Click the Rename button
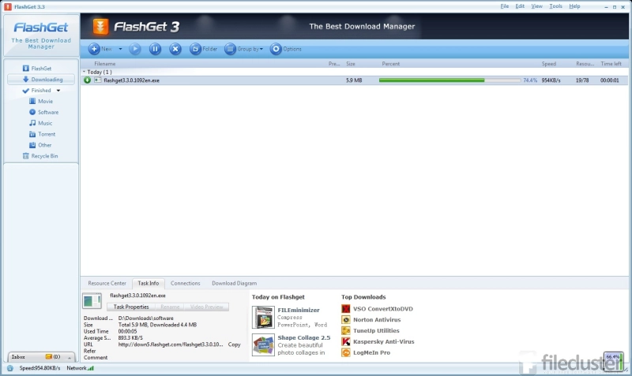Image resolution: width=632 pixels, height=376 pixels. tap(170, 307)
